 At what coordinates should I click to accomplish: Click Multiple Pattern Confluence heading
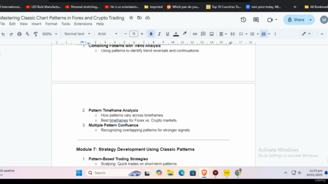113,125
